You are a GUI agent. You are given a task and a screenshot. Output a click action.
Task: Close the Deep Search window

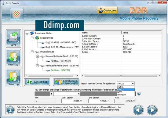[162, 2]
